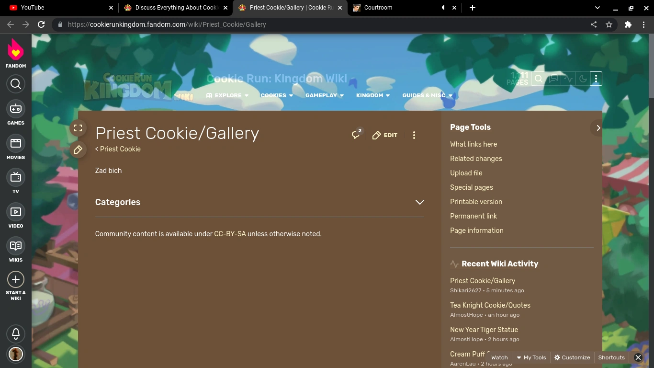Open the Guides & Misc dropdown
Screen dimensions: 654x368
[x=428, y=95]
